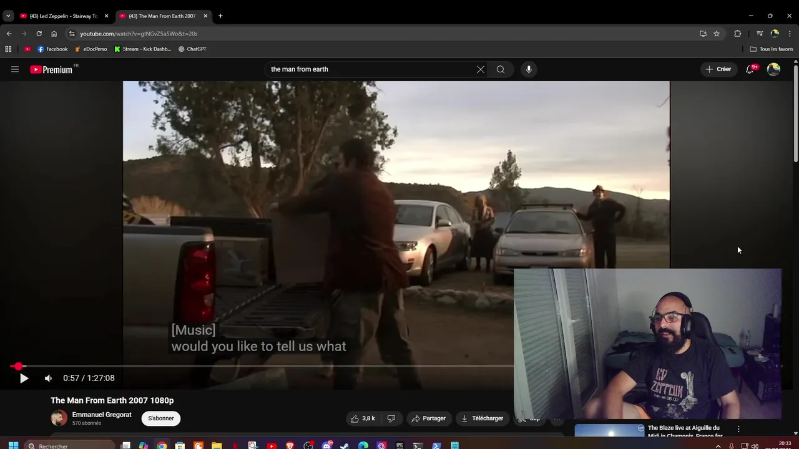This screenshot has width=799, height=449.
Task: Click the Partager share button
Action: (x=428, y=418)
